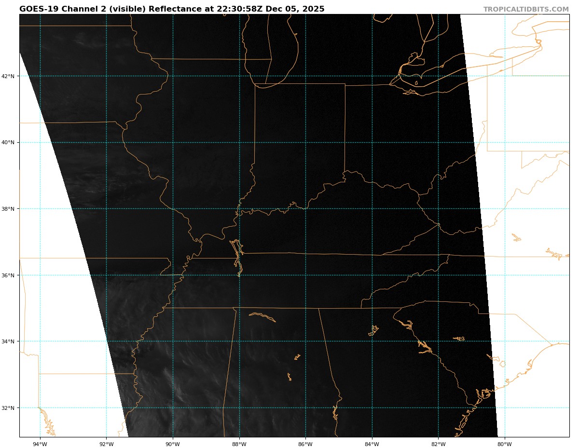Viewport: 579px width, 448px height.
Task: Select the 32°N latitude axis label
Action: pos(10,408)
